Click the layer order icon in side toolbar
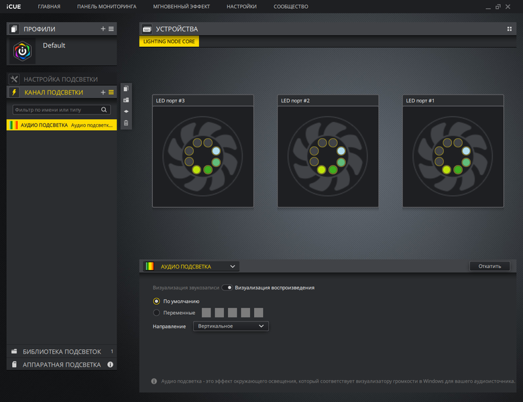The image size is (523, 402). 126,111
